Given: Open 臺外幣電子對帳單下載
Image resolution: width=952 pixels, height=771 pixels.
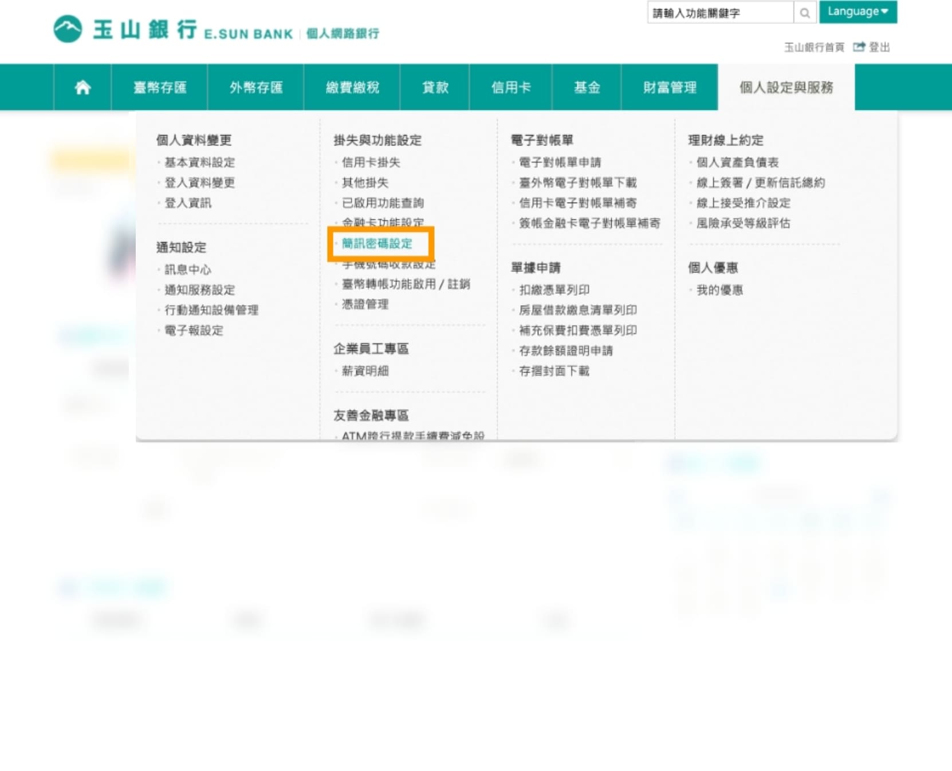Looking at the screenshot, I should (577, 183).
